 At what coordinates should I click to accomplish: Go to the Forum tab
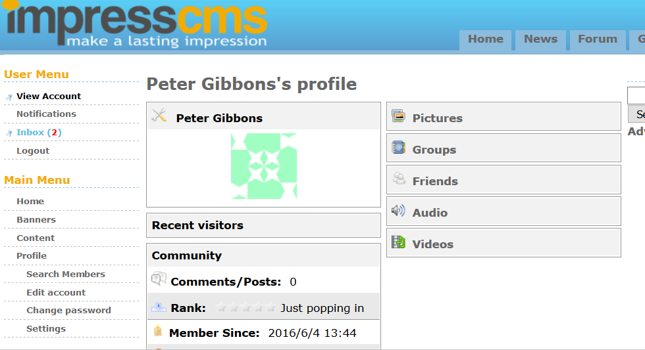597,39
